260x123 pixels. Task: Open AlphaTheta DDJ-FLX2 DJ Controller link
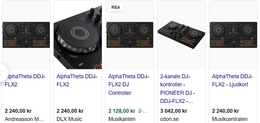coord(129,85)
